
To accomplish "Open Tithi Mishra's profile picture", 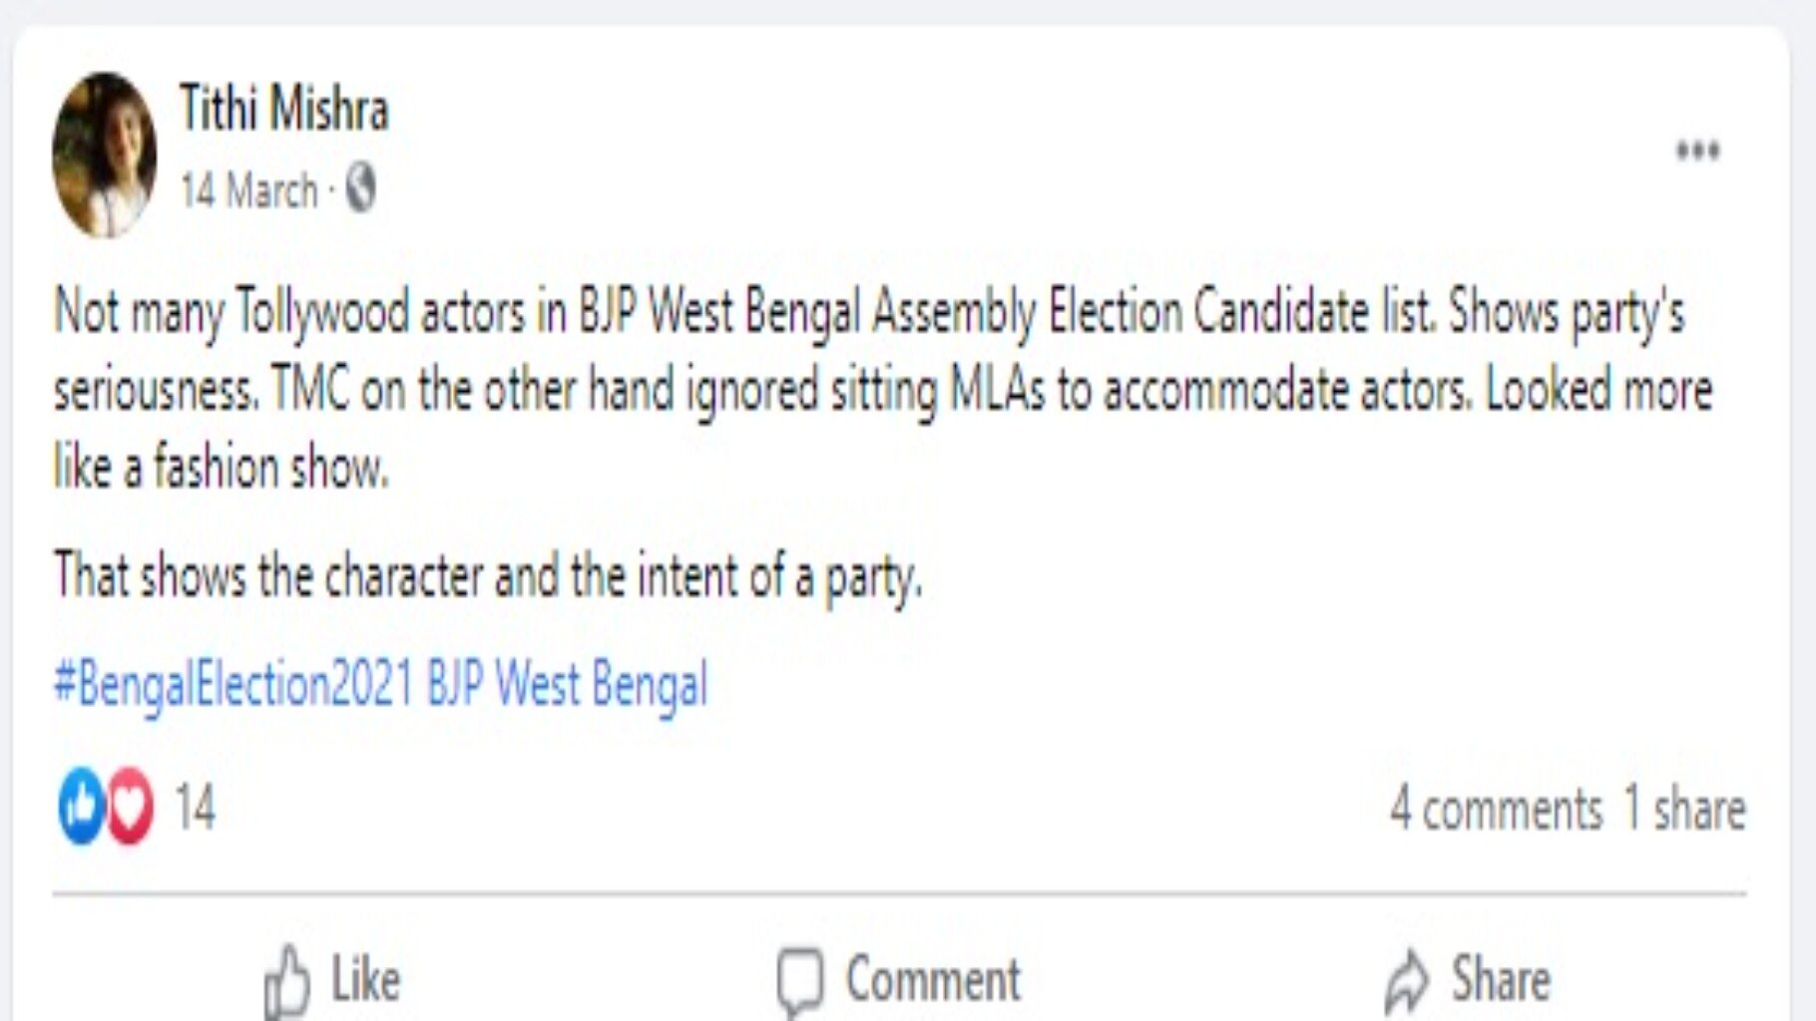I will (104, 155).
